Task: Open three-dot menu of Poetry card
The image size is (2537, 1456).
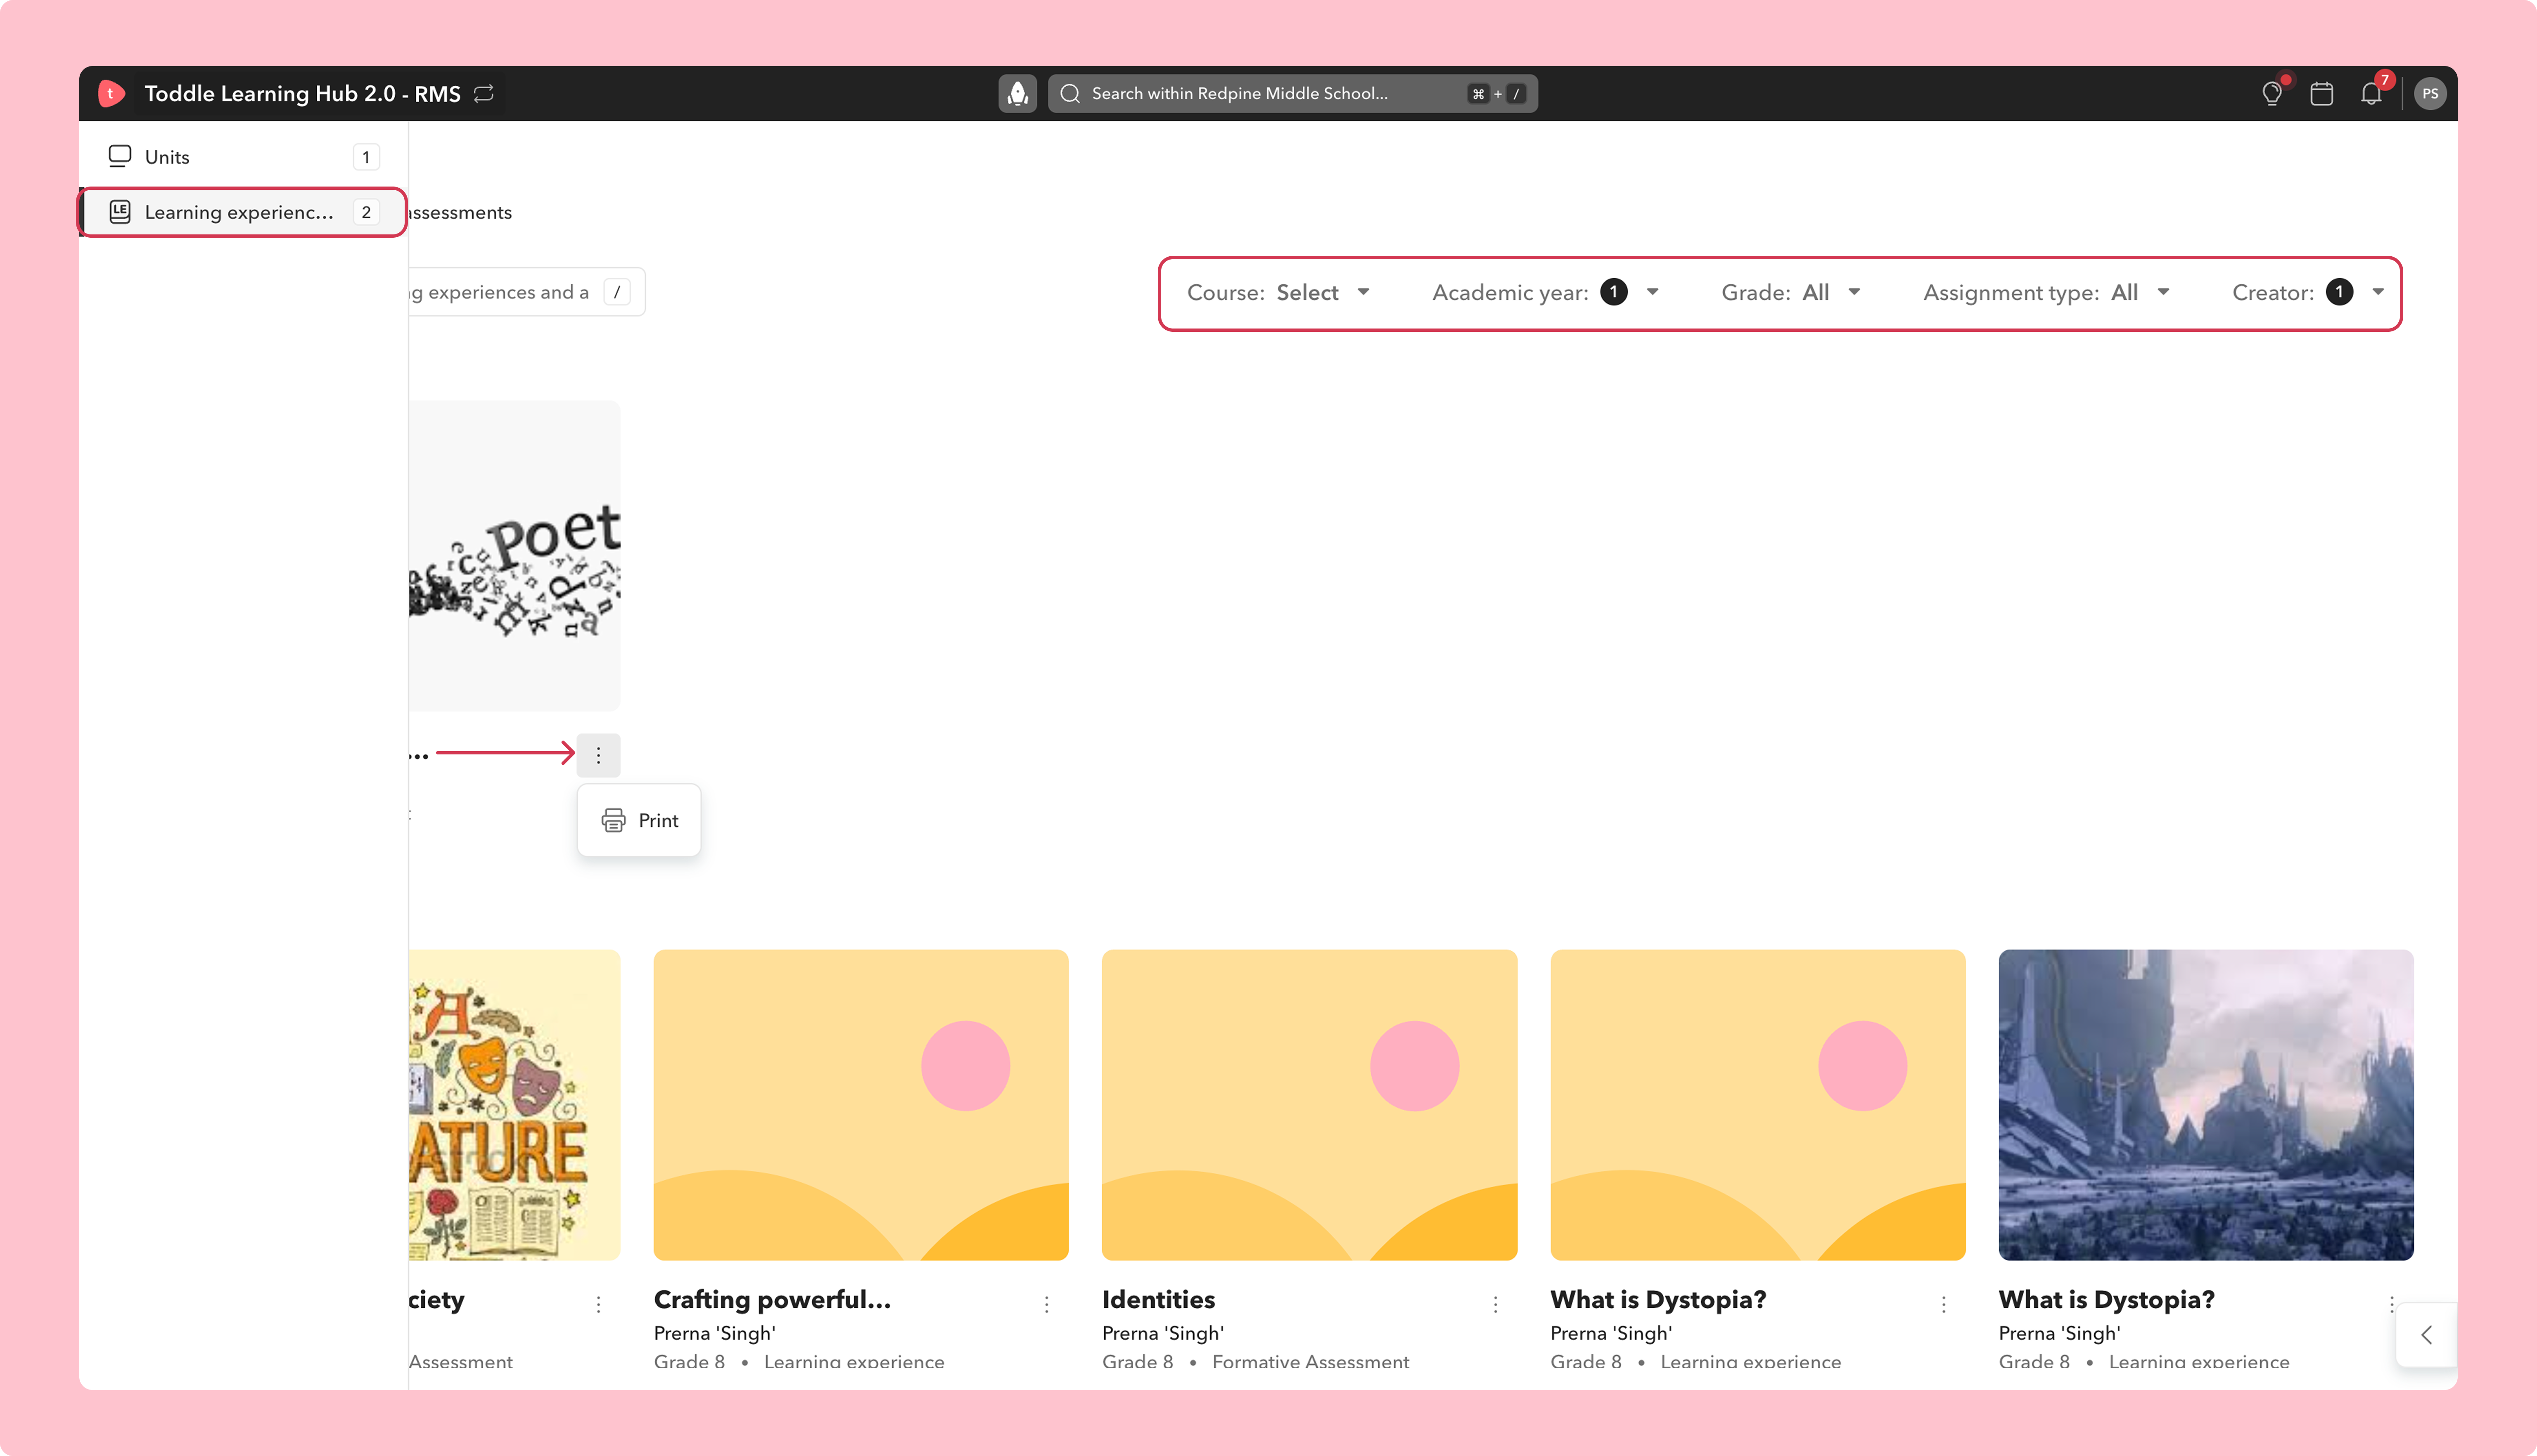Action: 598,755
